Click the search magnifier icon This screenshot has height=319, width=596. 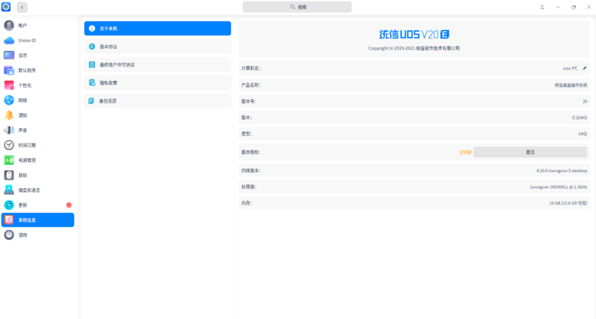[292, 7]
